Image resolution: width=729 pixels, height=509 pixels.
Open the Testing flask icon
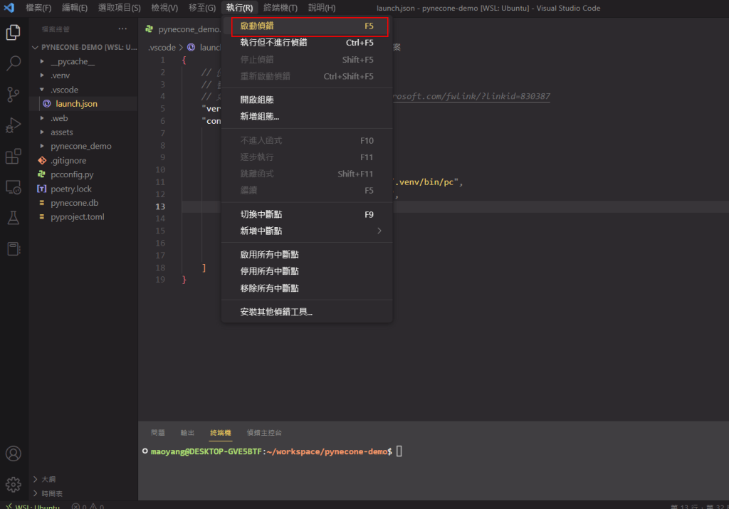[x=13, y=218]
